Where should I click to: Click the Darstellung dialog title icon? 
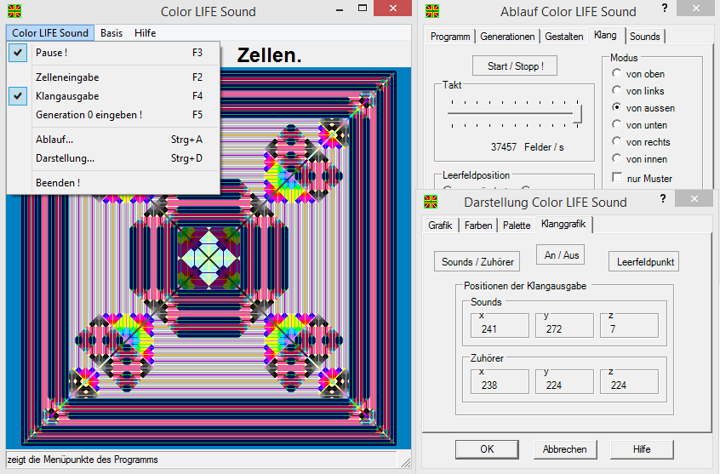[x=431, y=202]
